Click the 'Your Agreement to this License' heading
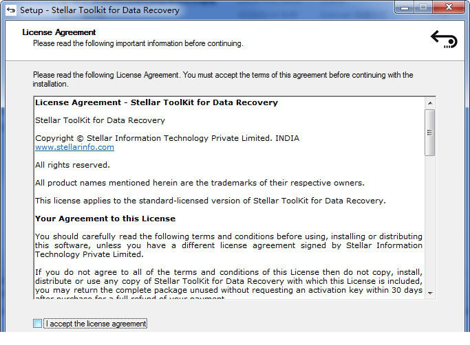This screenshot has height=345, width=470. click(x=105, y=219)
